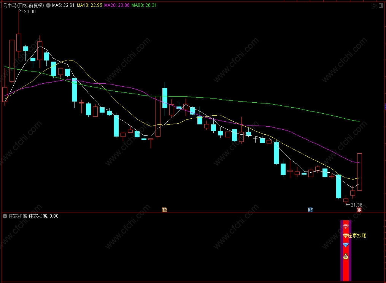Toggle the side panel icon at top right
The width and height of the screenshot is (386, 283).
[381, 5]
